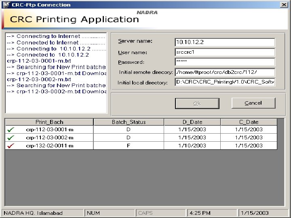291x218 pixels.
Task: Click log entry crp-112-03-0001-m.txt file name
Action: [x=39, y=61]
